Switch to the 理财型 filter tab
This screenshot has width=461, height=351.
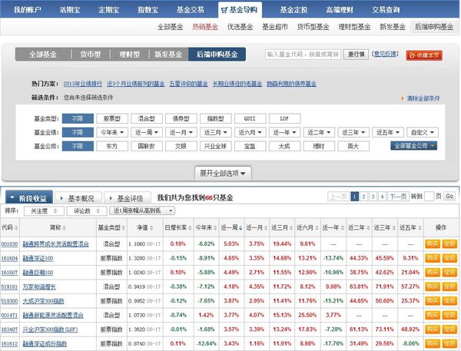pyautogui.click(x=129, y=55)
